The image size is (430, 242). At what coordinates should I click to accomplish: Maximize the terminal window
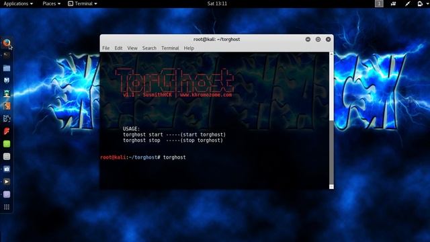318,39
